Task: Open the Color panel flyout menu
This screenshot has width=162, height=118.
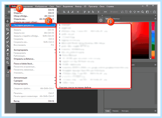Action: point(155,19)
